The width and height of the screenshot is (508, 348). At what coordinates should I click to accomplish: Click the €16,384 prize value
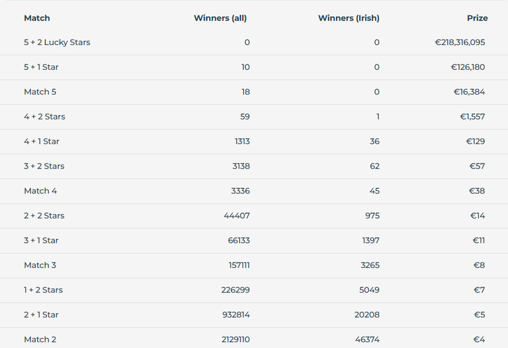[469, 92]
